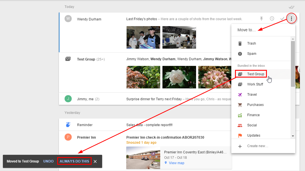
Task: Click Snoozed 1 day ago label
Action: coord(141,143)
